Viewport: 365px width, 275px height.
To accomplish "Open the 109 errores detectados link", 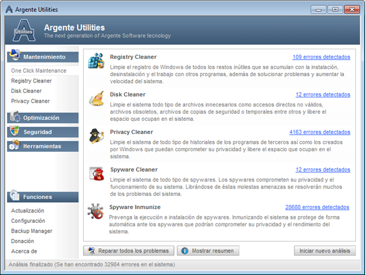I will 322,57.
